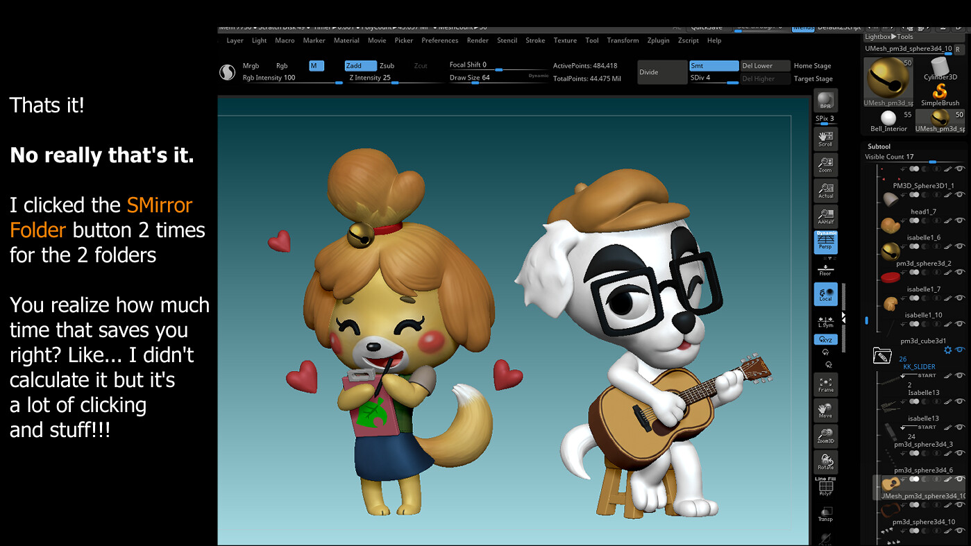Open the Render menu

(478, 40)
